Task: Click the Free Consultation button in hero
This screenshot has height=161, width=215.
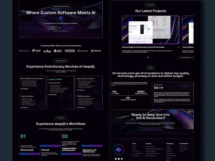Action: coord(68,28)
